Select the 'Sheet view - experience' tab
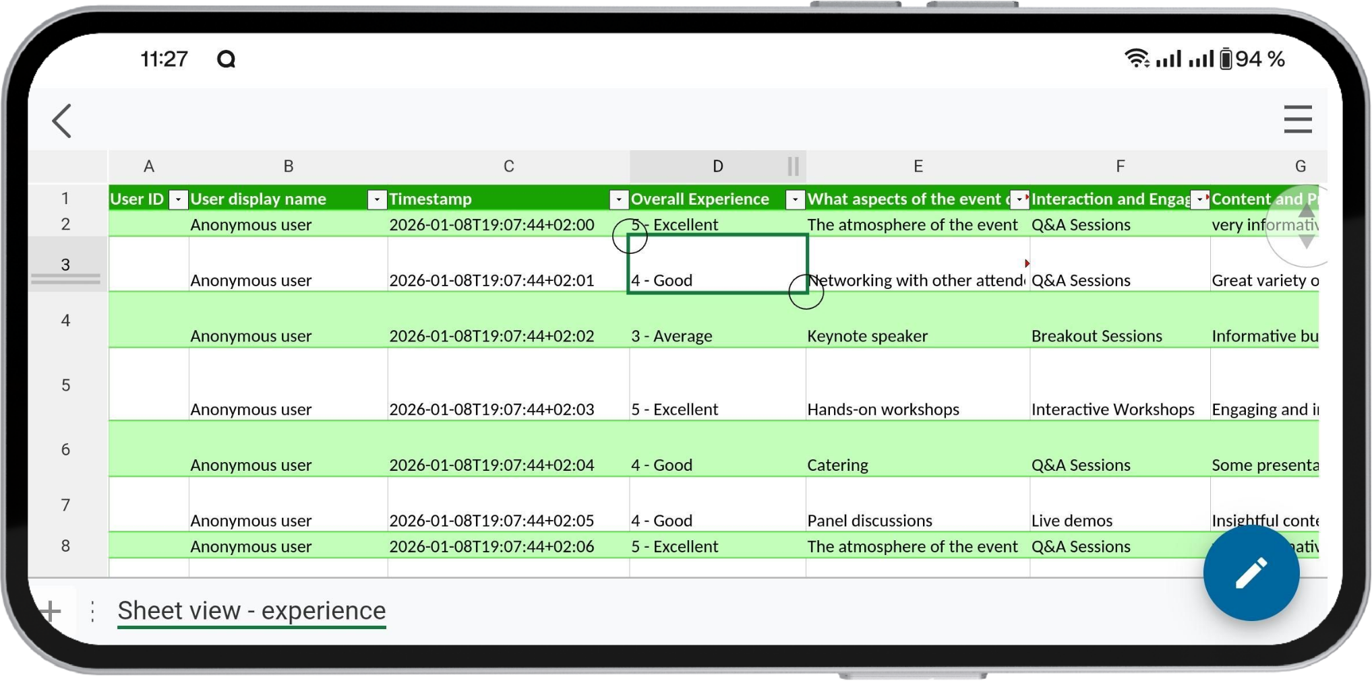The width and height of the screenshot is (1372, 681). (x=251, y=611)
